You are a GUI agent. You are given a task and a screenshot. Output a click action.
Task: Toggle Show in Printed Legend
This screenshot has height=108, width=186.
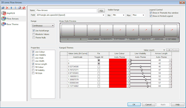click(x=151, y=16)
